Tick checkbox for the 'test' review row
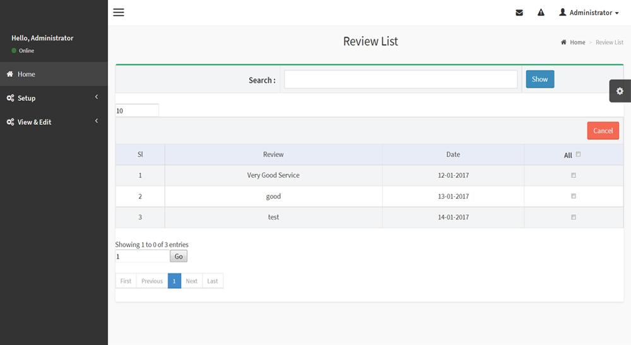 (574, 217)
